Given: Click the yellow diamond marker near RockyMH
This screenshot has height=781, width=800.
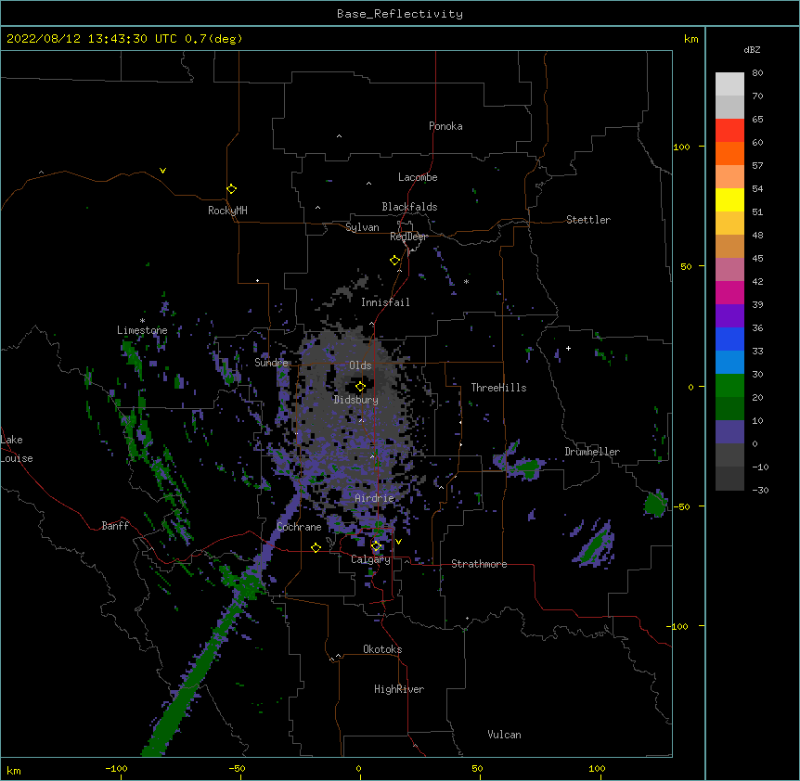Looking at the screenshot, I should click(231, 188).
